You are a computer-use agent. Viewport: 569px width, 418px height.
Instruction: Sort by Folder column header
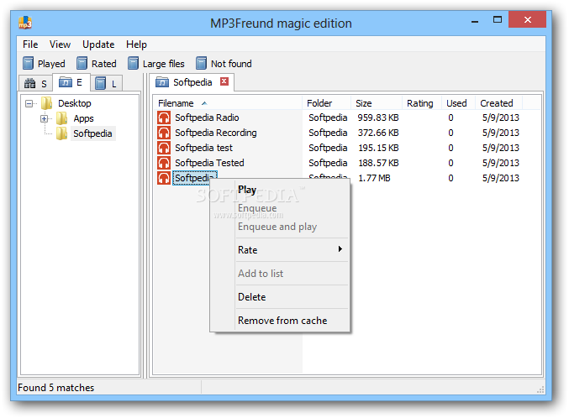[x=327, y=103]
